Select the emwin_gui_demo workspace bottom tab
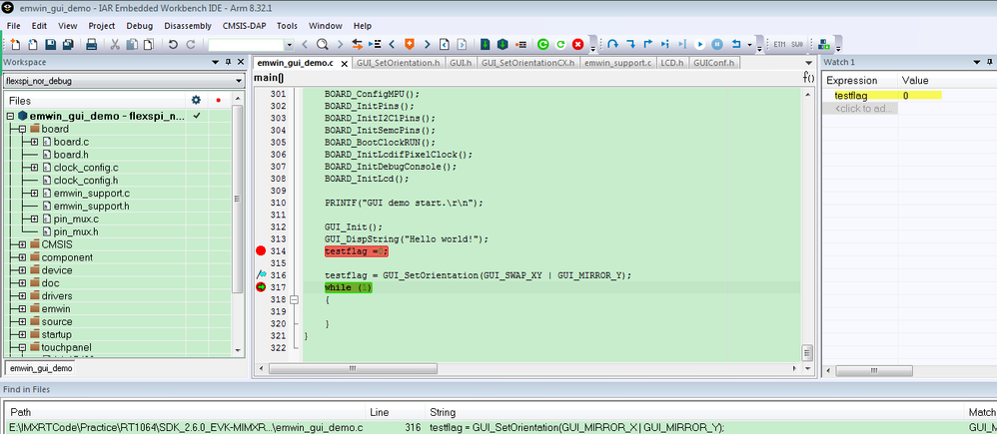The image size is (997, 434). pos(41,368)
